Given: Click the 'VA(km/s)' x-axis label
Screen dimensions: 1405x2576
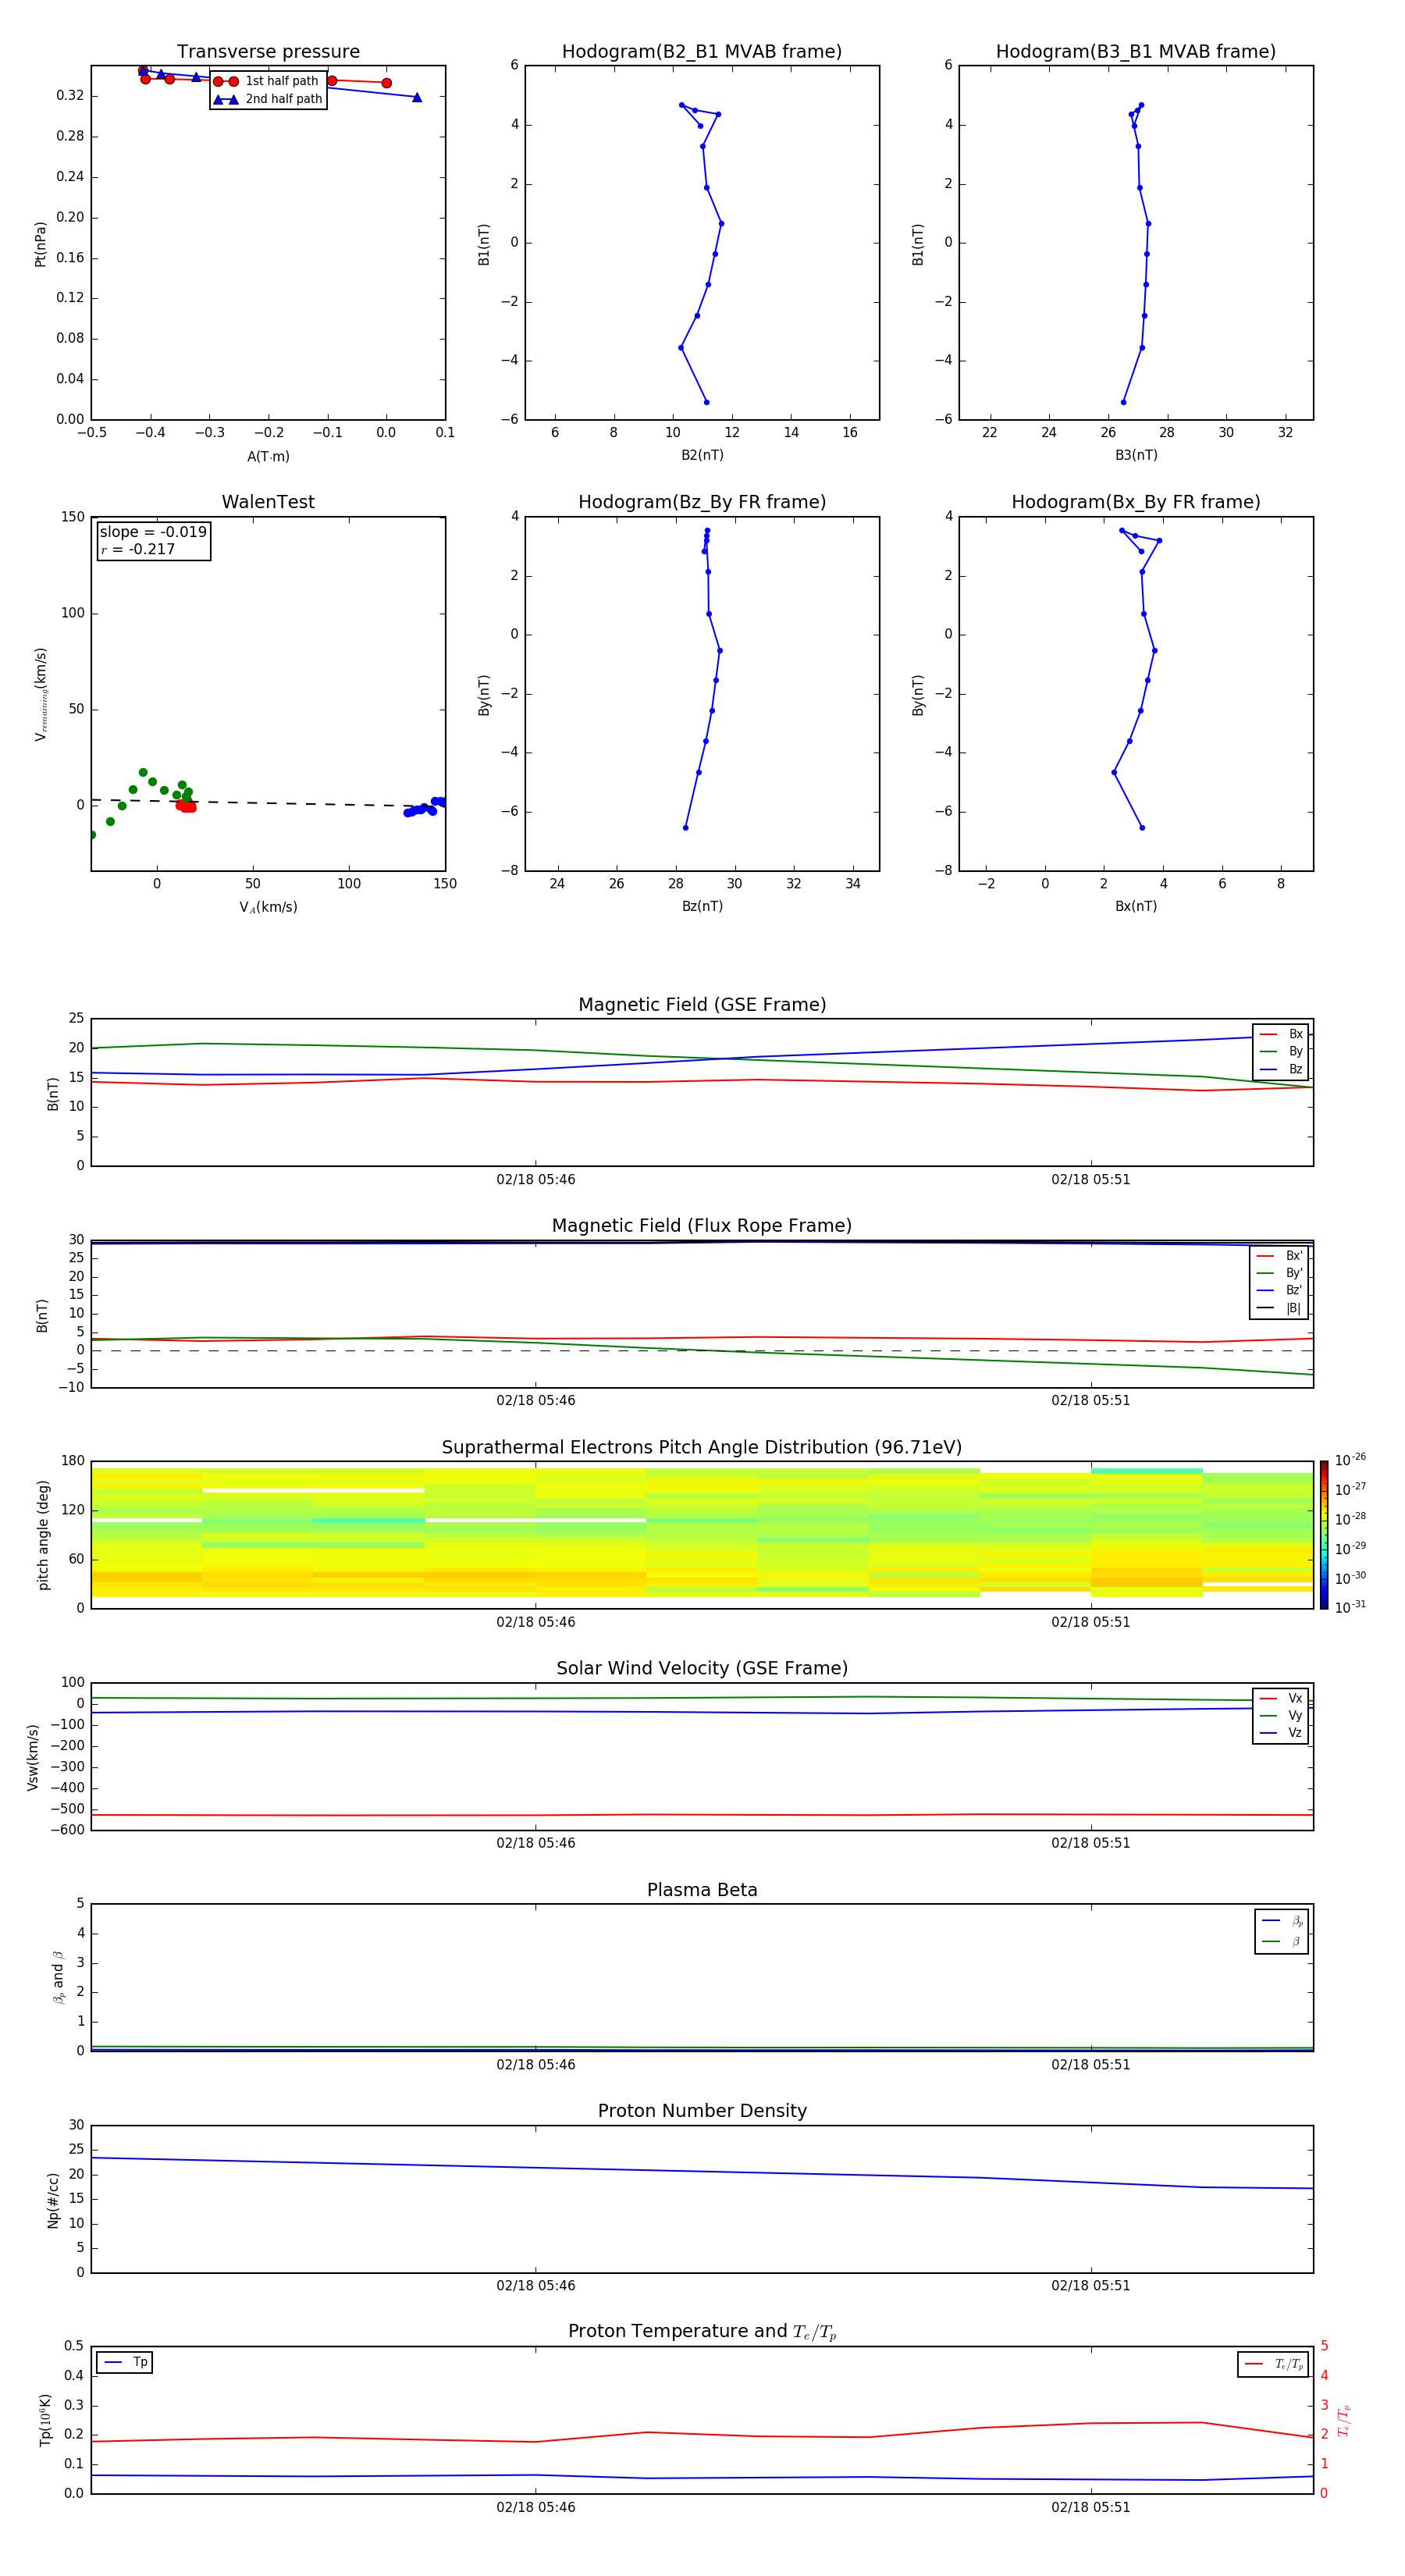Looking at the screenshot, I should pyautogui.click(x=268, y=907).
